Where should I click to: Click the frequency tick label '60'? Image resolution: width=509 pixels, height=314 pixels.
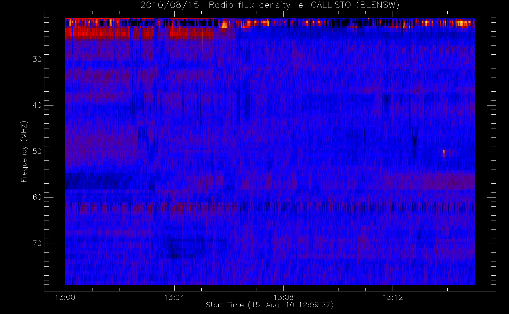(x=37, y=197)
